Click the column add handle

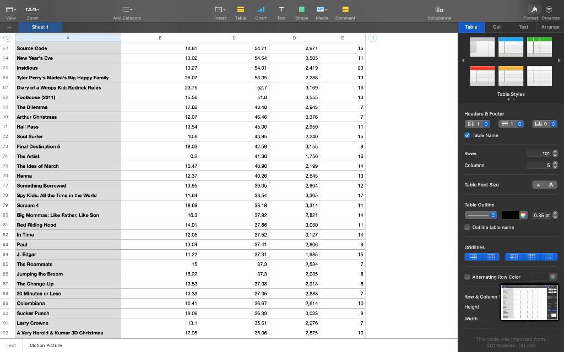pyautogui.click(x=373, y=37)
